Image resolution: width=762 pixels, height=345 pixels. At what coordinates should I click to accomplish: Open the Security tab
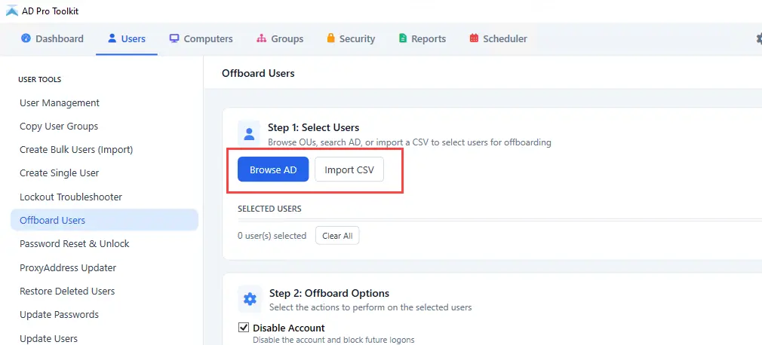(351, 39)
